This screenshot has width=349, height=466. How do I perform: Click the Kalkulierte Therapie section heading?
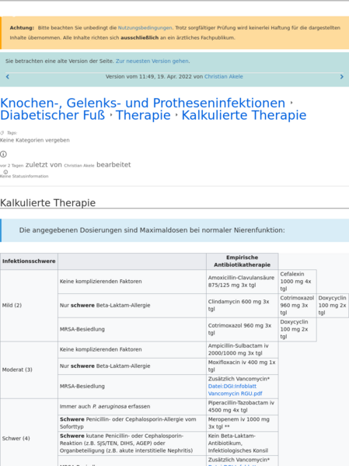pyautogui.click(x=48, y=203)
